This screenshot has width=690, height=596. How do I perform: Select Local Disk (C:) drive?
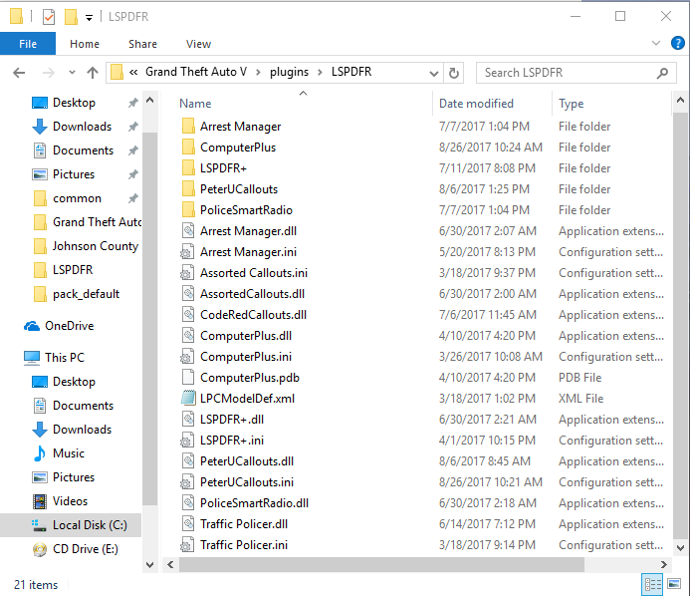pyautogui.click(x=71, y=525)
